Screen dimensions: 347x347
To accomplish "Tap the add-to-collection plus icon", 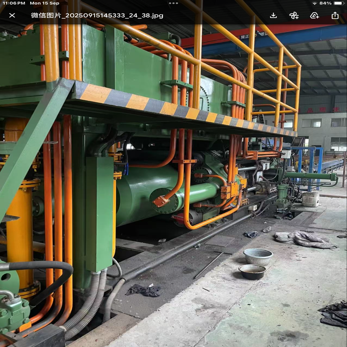I will click(314, 15).
